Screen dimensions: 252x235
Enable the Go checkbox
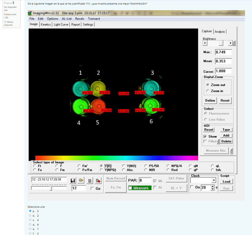click(92, 188)
